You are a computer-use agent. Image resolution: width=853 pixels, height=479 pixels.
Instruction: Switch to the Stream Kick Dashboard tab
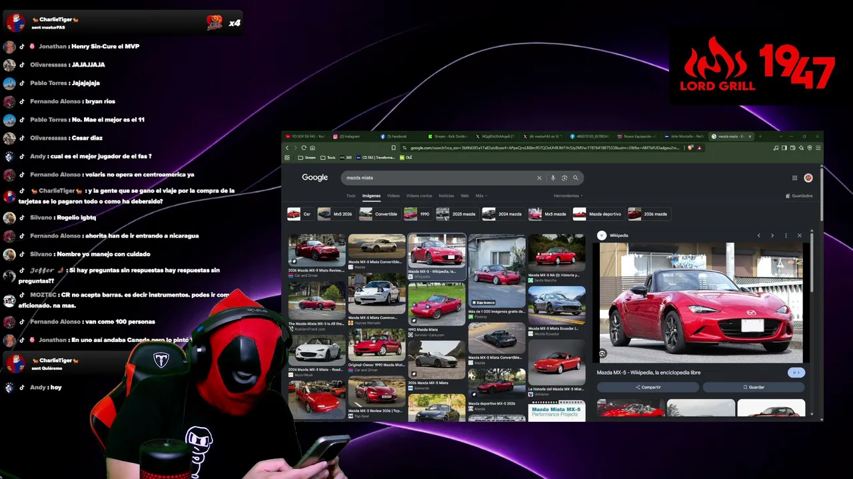(x=448, y=136)
